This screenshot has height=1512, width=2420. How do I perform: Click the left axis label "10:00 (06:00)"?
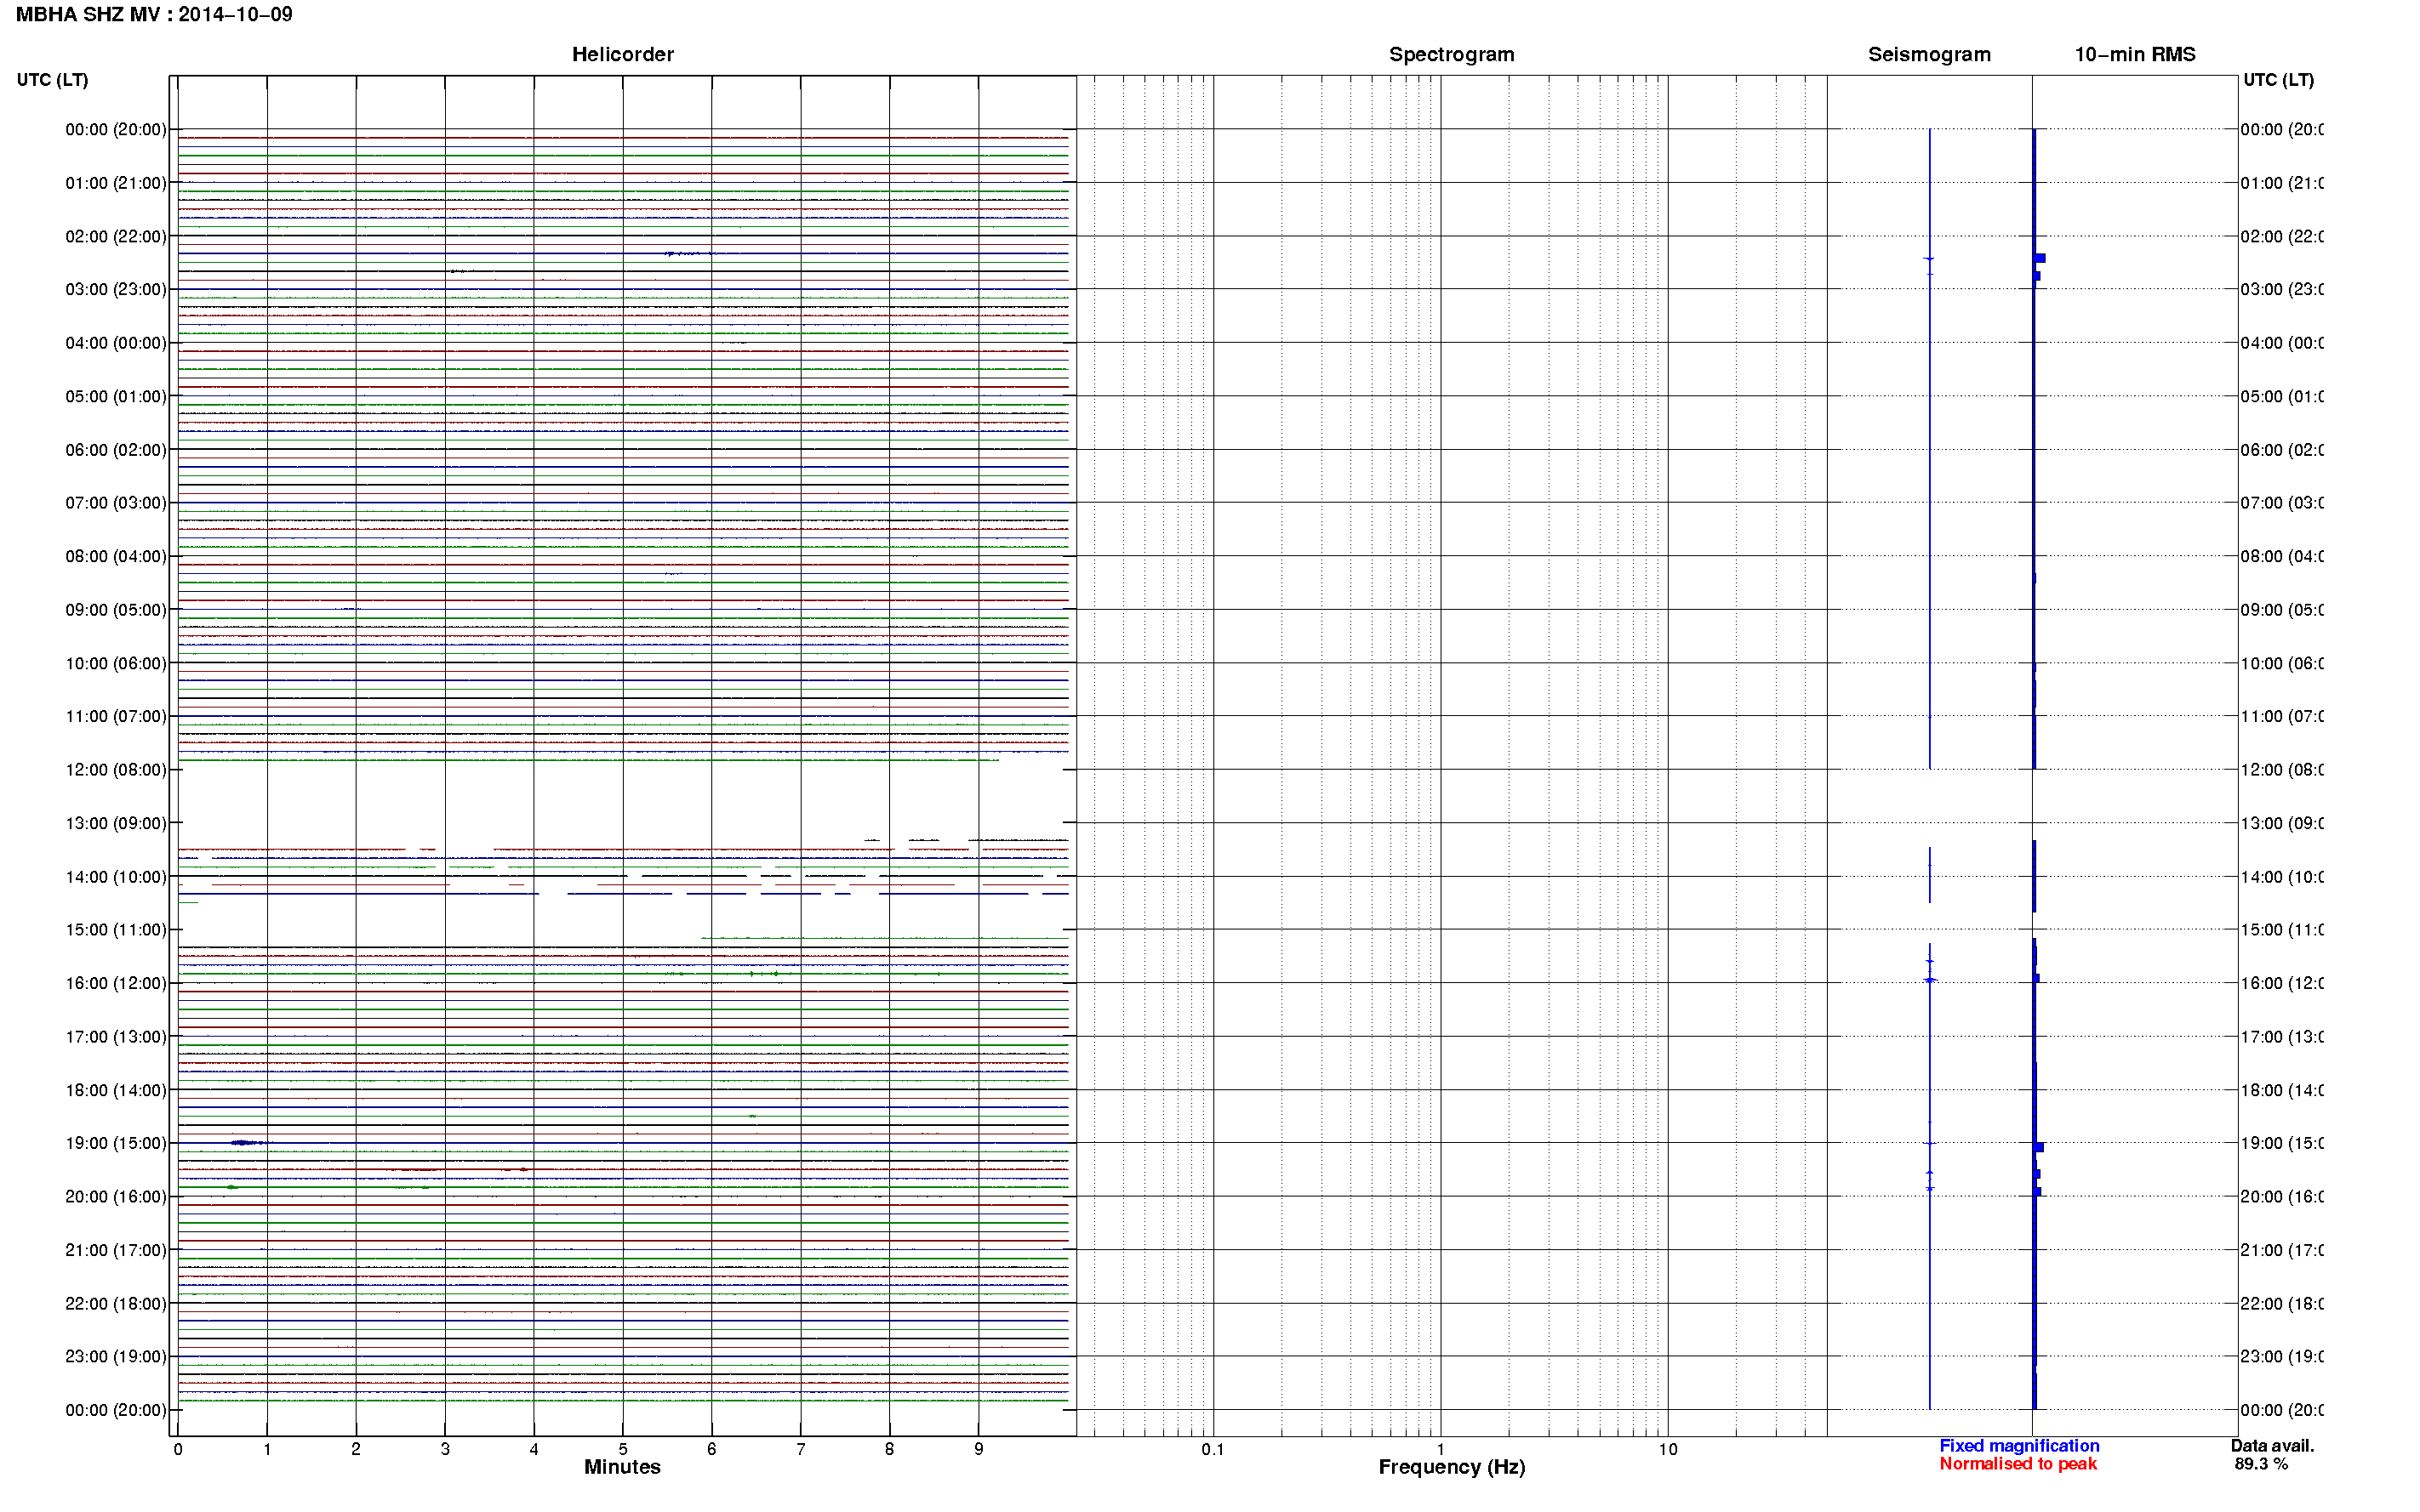click(x=116, y=663)
